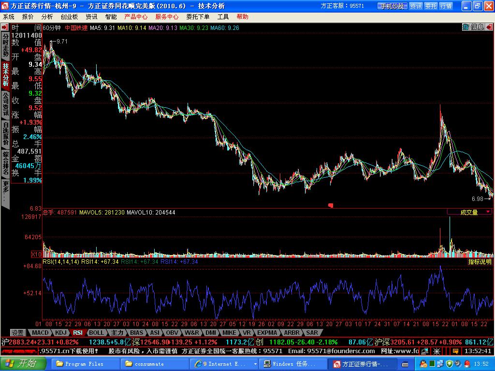Viewport: 495px width, 371px height.
Task: Switch to the ARBR indicator tab
Action: (x=291, y=332)
